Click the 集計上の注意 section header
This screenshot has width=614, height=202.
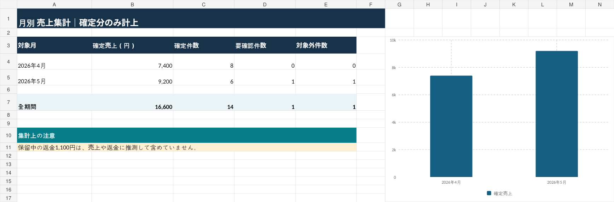[187, 135]
